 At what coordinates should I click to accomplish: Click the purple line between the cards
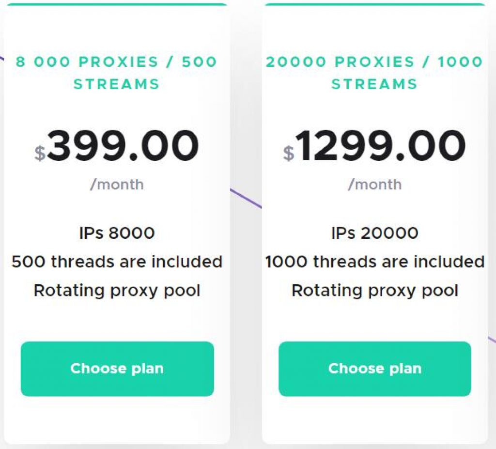[246, 199]
